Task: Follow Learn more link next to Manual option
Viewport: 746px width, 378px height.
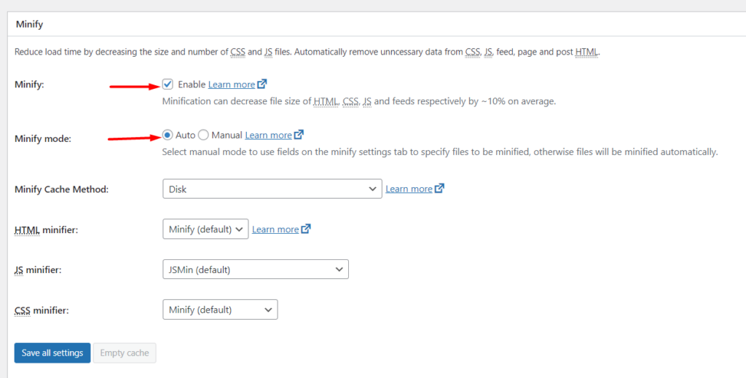Action: click(x=268, y=135)
